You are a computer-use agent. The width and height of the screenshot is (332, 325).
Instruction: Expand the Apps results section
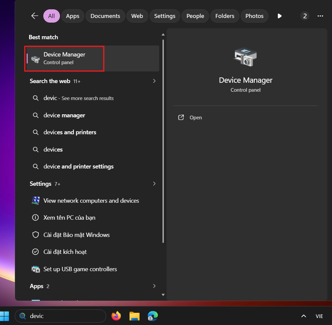[154, 286]
